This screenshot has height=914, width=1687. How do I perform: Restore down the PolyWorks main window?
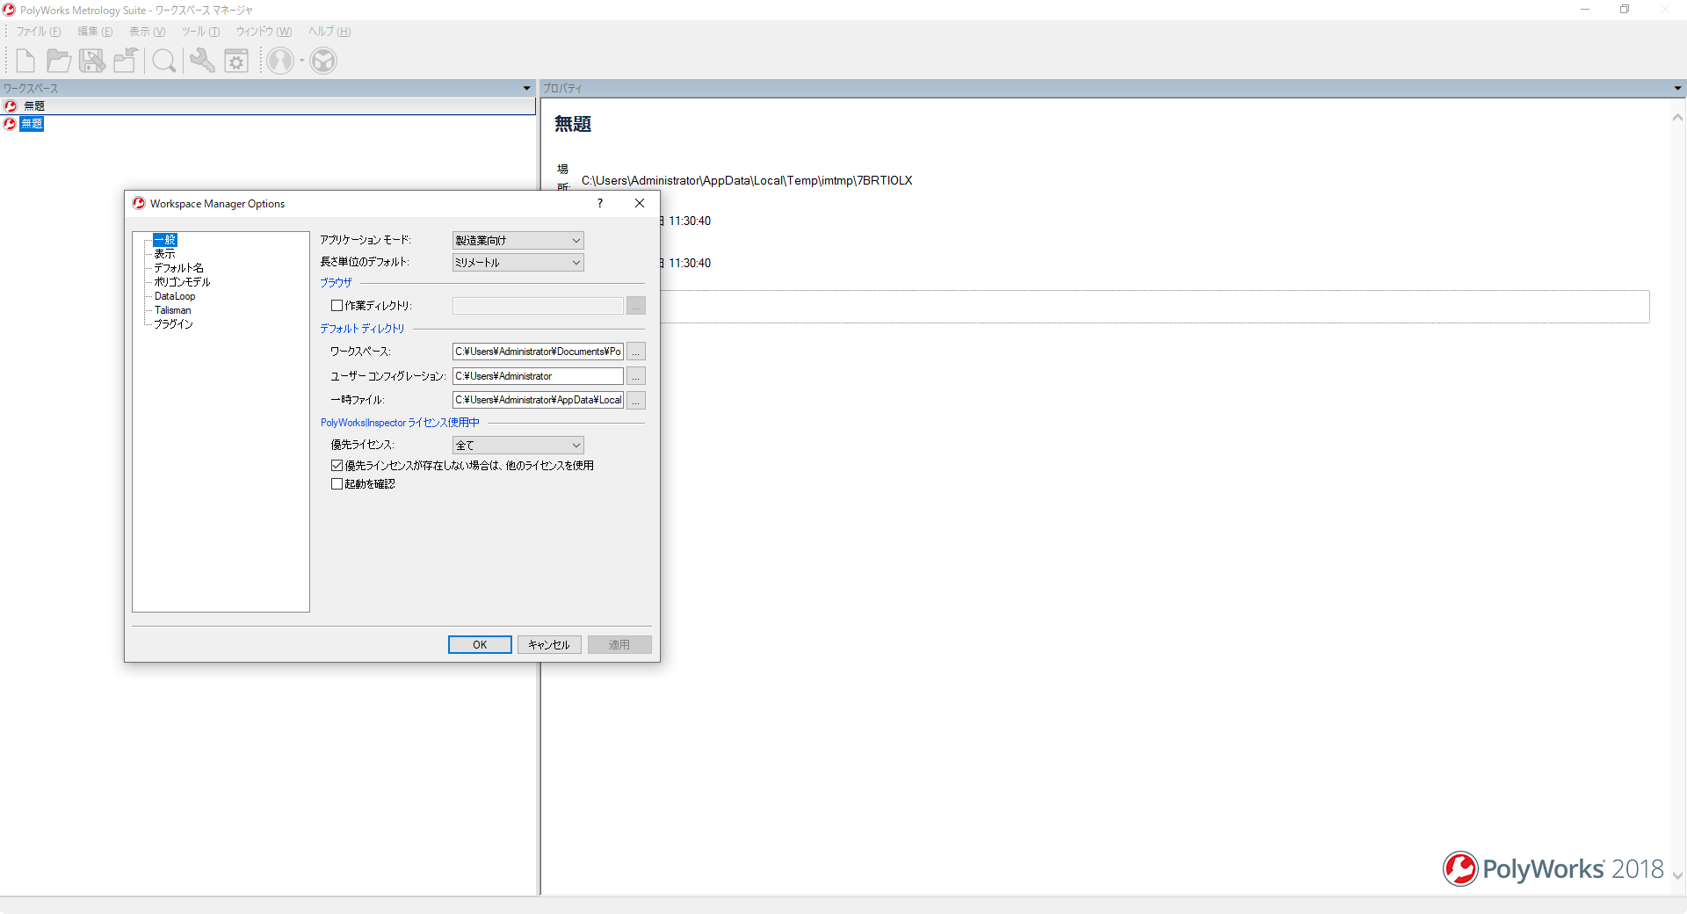click(1625, 10)
